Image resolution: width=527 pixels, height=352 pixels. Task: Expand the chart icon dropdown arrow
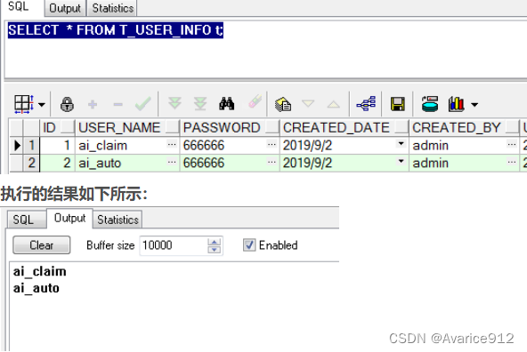coord(474,105)
